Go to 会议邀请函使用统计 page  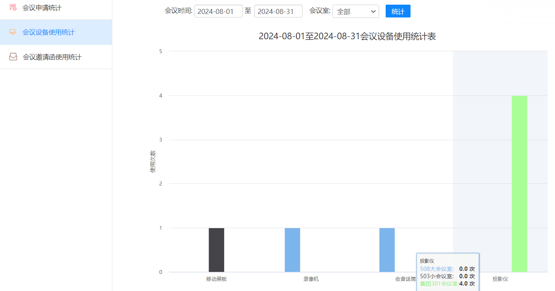52,57
